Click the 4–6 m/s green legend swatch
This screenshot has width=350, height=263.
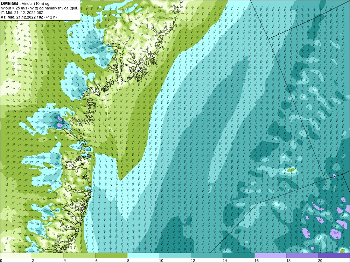79,255
